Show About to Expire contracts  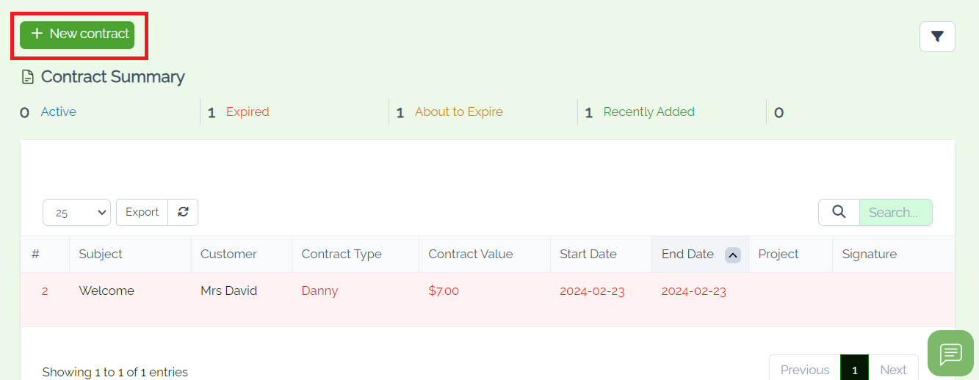click(x=459, y=112)
